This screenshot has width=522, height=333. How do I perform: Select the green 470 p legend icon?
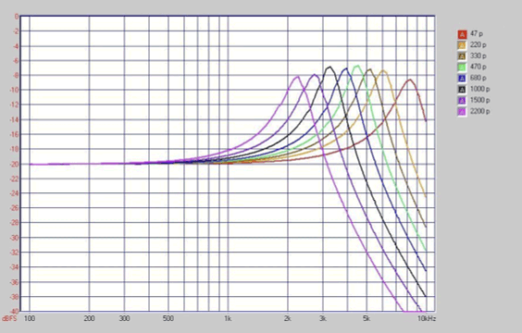click(462, 68)
